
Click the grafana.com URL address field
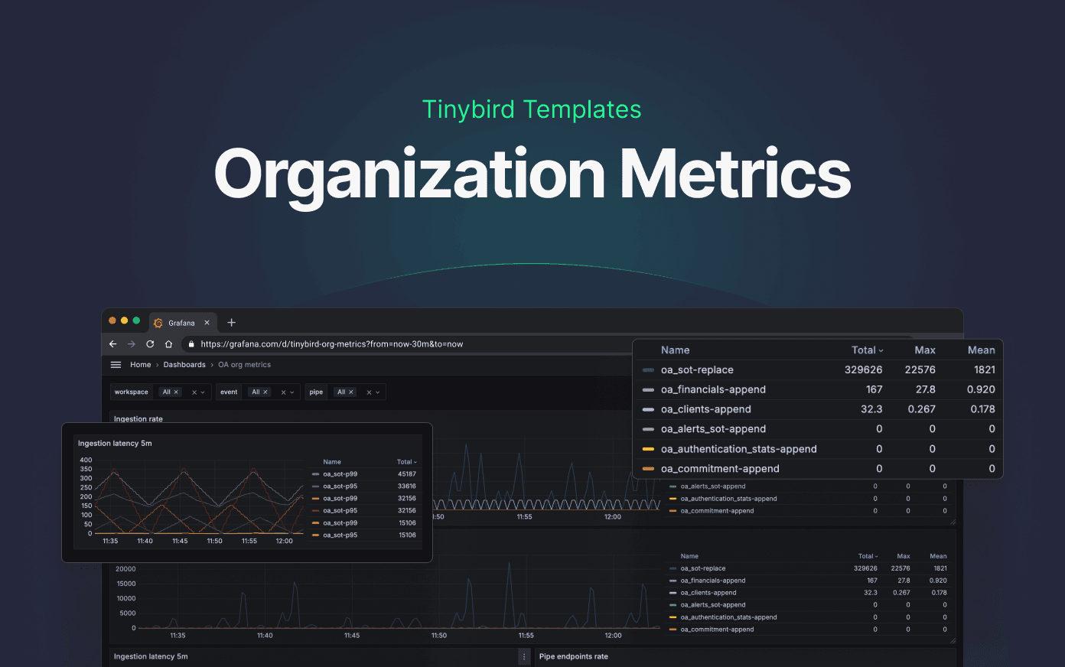tap(331, 344)
